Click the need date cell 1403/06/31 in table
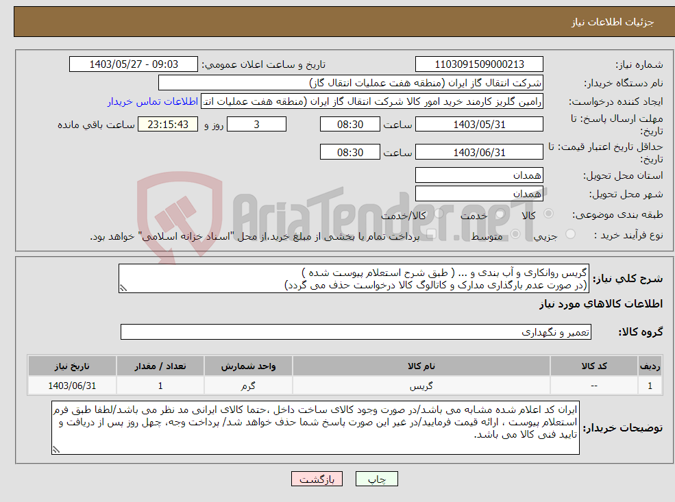 point(72,386)
